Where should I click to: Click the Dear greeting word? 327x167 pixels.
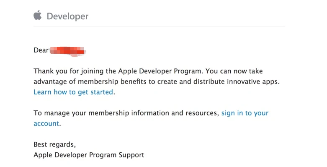pos(41,50)
